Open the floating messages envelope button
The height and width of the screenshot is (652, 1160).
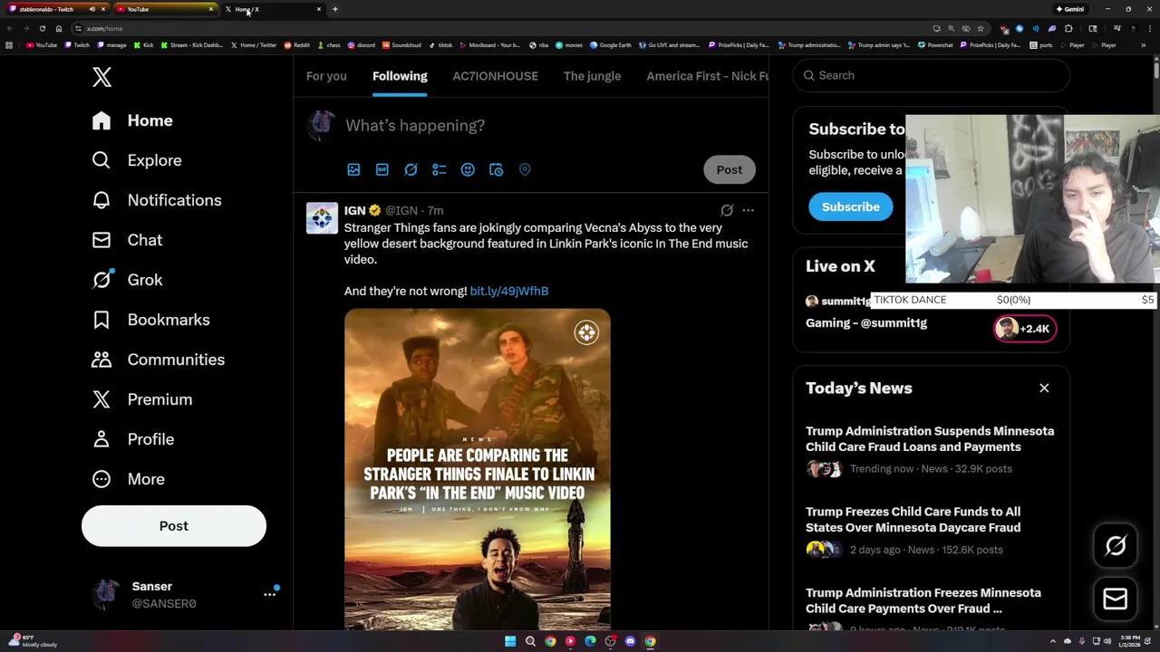(1116, 599)
